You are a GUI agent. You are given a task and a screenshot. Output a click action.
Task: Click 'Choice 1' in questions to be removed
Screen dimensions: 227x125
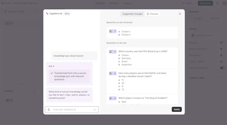[126, 31]
